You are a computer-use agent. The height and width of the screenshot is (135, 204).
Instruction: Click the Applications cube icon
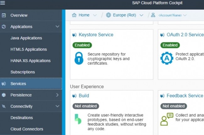(x=4, y=27)
